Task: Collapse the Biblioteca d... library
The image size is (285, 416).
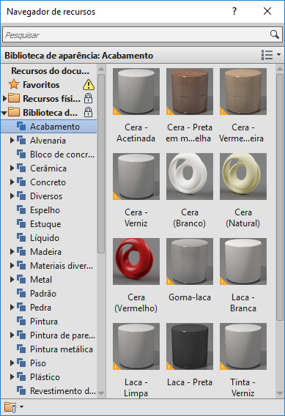Action: pos(4,113)
